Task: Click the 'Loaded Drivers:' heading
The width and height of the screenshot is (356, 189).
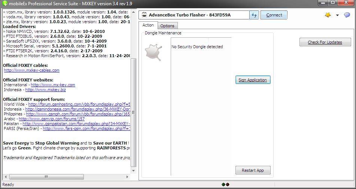Action: (19, 27)
